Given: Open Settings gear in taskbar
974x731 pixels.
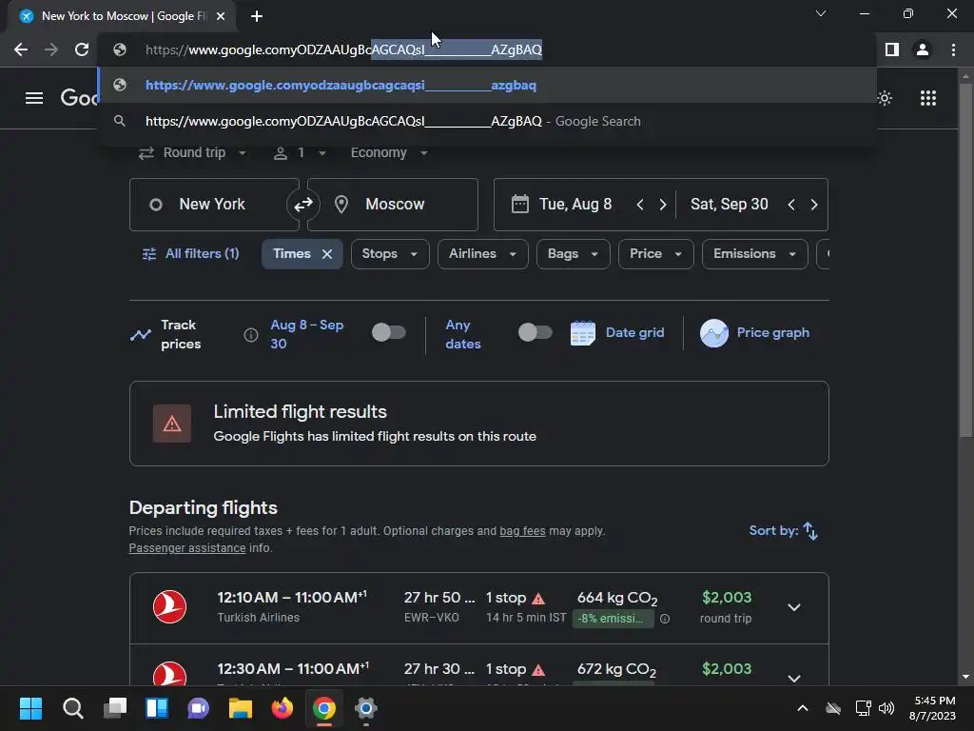Looking at the screenshot, I should point(366,708).
